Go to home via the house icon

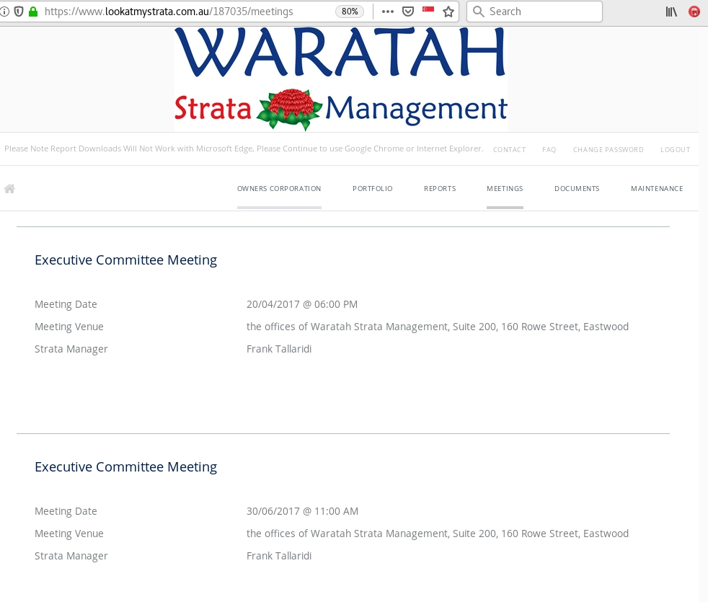[x=9, y=189]
